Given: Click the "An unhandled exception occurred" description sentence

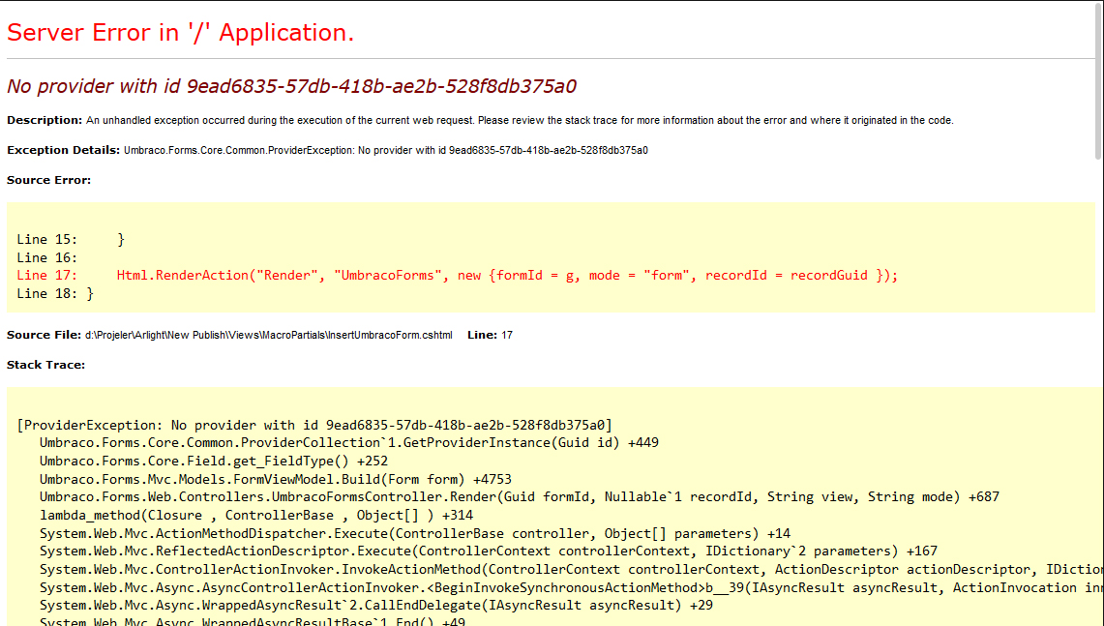Looking at the screenshot, I should coord(520,120).
